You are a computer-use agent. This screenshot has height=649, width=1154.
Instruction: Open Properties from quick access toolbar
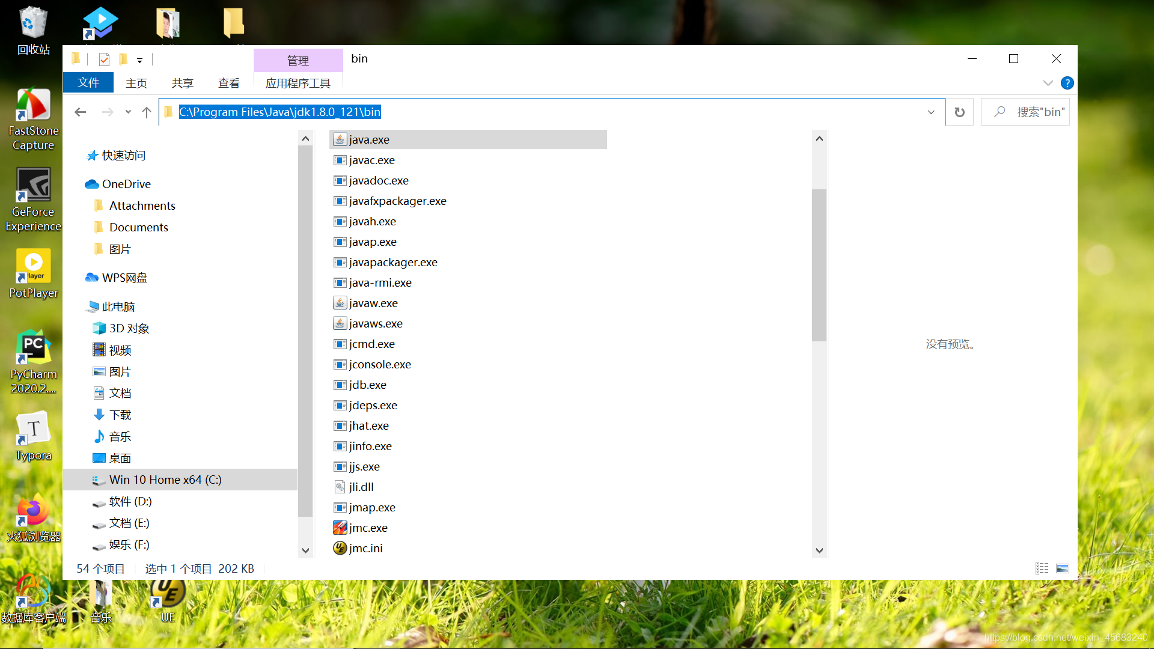105,59
